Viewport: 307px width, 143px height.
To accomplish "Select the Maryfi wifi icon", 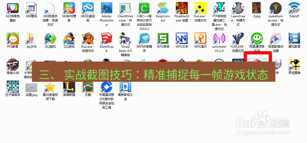I will click(294, 8).
